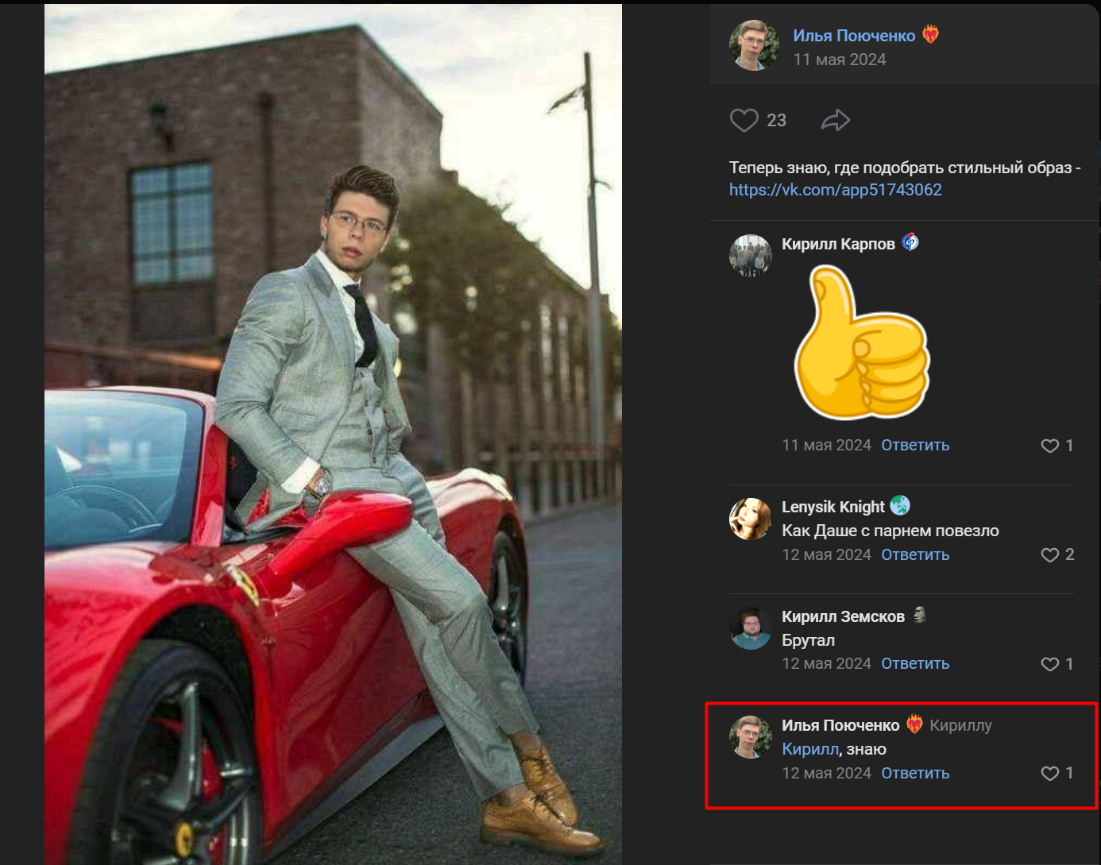This screenshot has height=865, width=1101.
Task: Click the fire badge beside the author name
Action: pyautogui.click(x=930, y=35)
